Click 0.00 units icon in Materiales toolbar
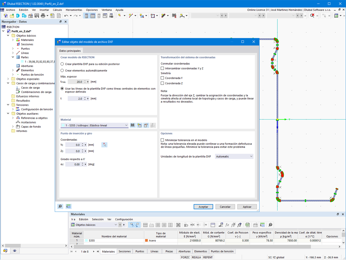This screenshot has width=346, height=260. click(262, 225)
